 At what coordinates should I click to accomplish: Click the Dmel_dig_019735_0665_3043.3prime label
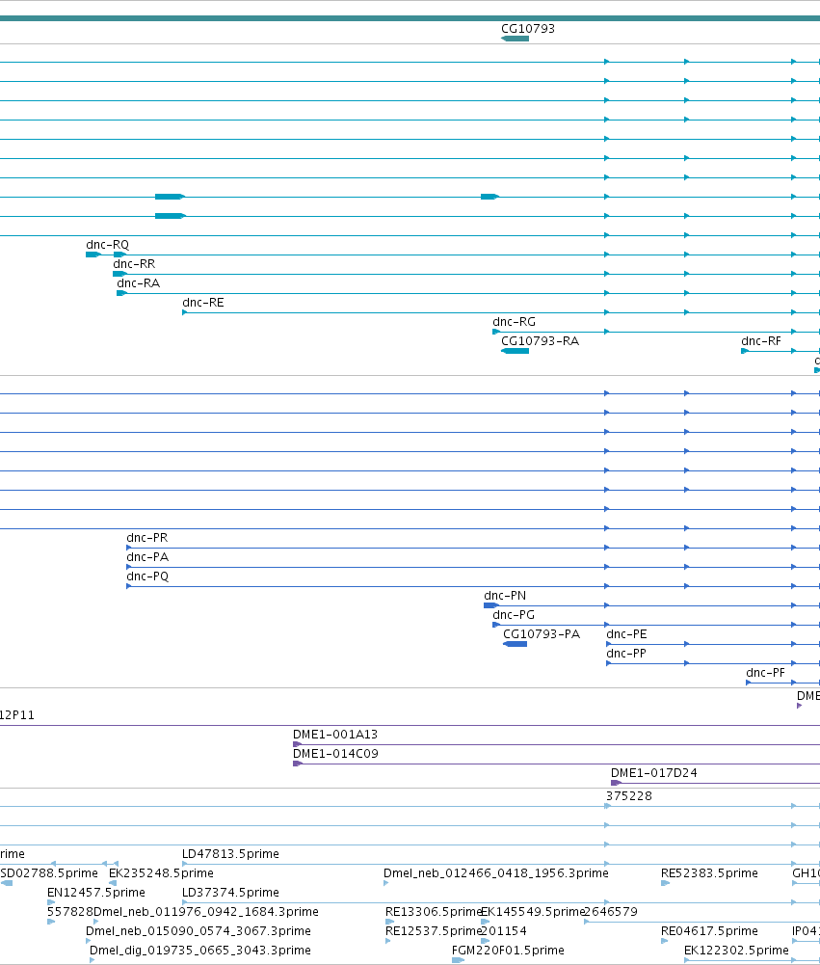tap(199, 951)
